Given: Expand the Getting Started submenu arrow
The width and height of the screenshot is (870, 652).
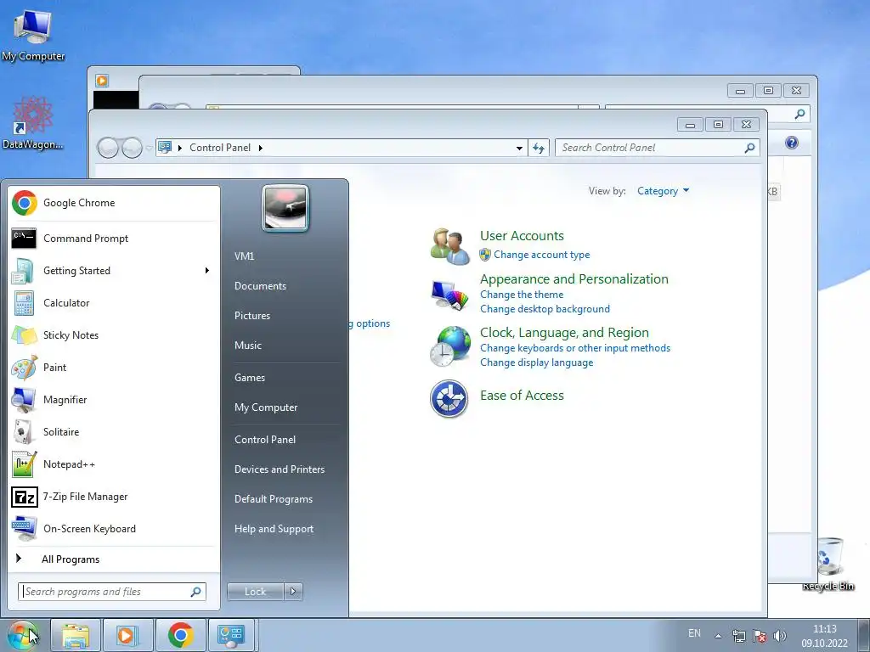Looking at the screenshot, I should pyautogui.click(x=207, y=271).
